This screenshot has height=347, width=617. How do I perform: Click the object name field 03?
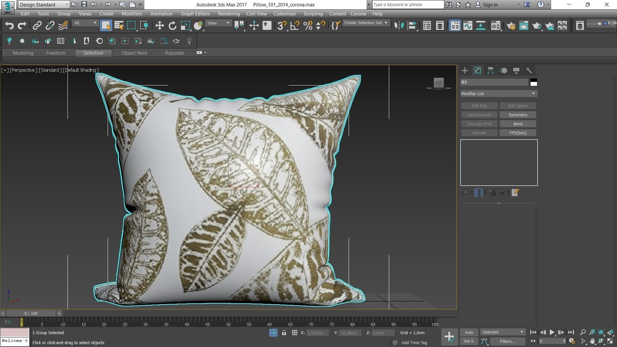point(494,82)
